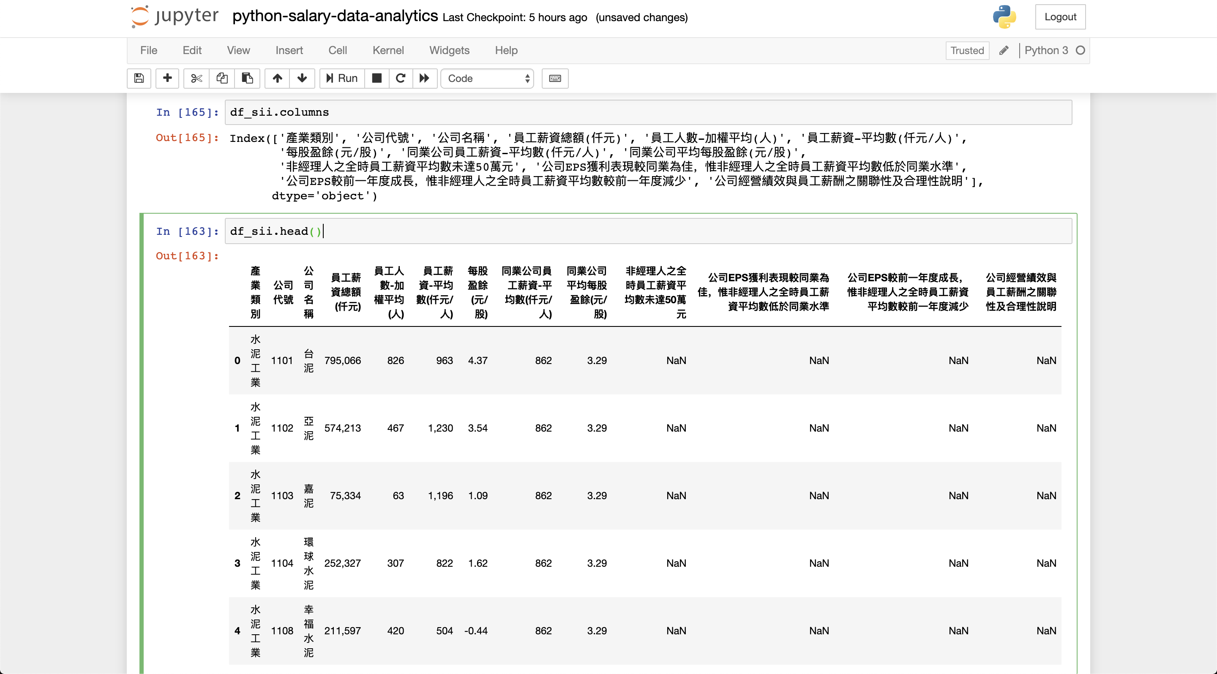Click the kernel idle circle indicator
Image resolution: width=1217 pixels, height=674 pixels.
click(x=1080, y=51)
